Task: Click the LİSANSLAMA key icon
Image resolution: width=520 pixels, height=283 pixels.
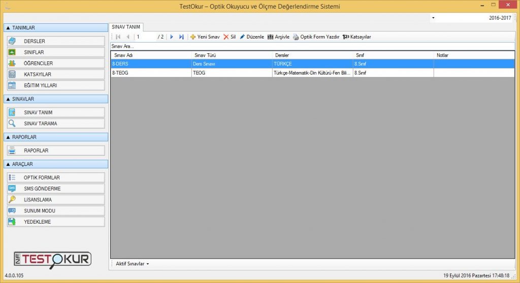Action: pyautogui.click(x=12, y=199)
